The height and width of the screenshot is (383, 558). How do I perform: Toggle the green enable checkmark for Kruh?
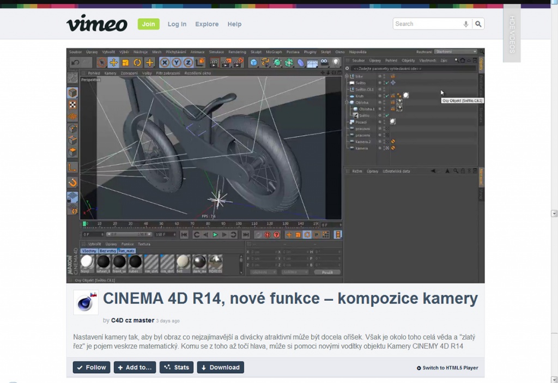click(x=387, y=96)
